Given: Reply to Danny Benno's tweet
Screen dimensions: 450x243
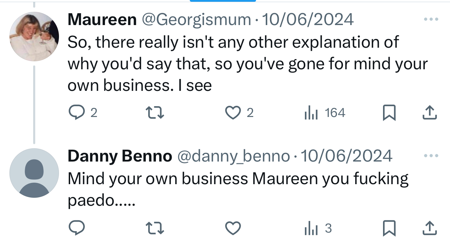Looking at the screenshot, I should [75, 228].
